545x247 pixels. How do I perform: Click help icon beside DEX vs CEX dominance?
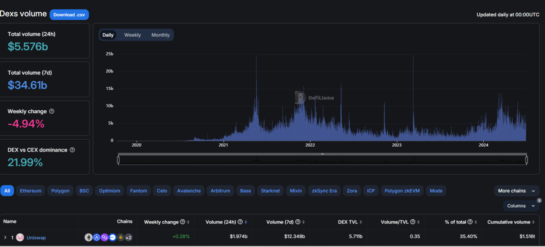point(72,150)
